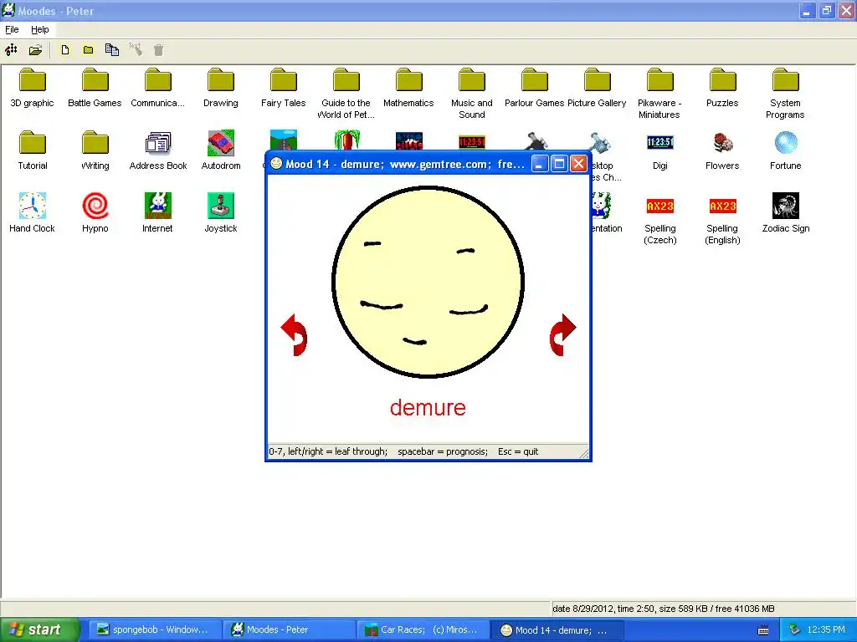Open the Windows start button
This screenshot has height=642, width=857.
coord(40,629)
